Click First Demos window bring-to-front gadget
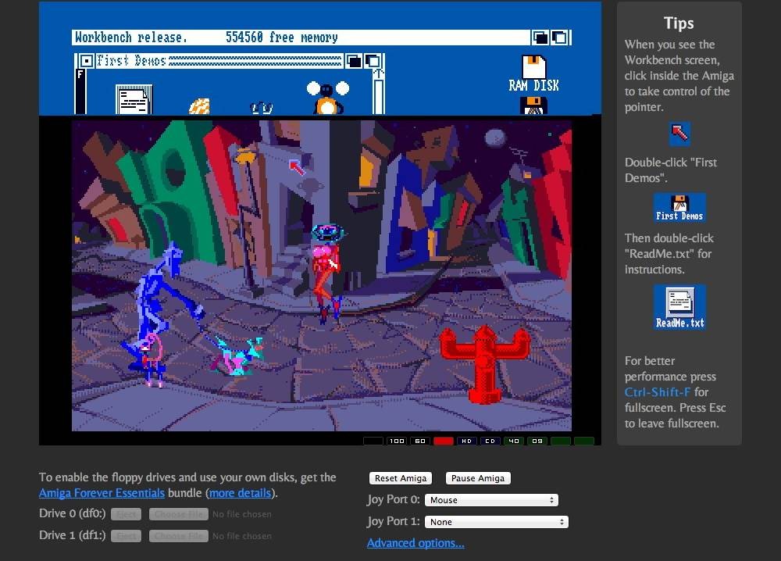Viewport: 781px width, 561px height. [x=373, y=61]
